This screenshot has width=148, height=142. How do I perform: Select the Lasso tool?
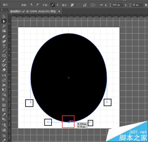coord(4,31)
